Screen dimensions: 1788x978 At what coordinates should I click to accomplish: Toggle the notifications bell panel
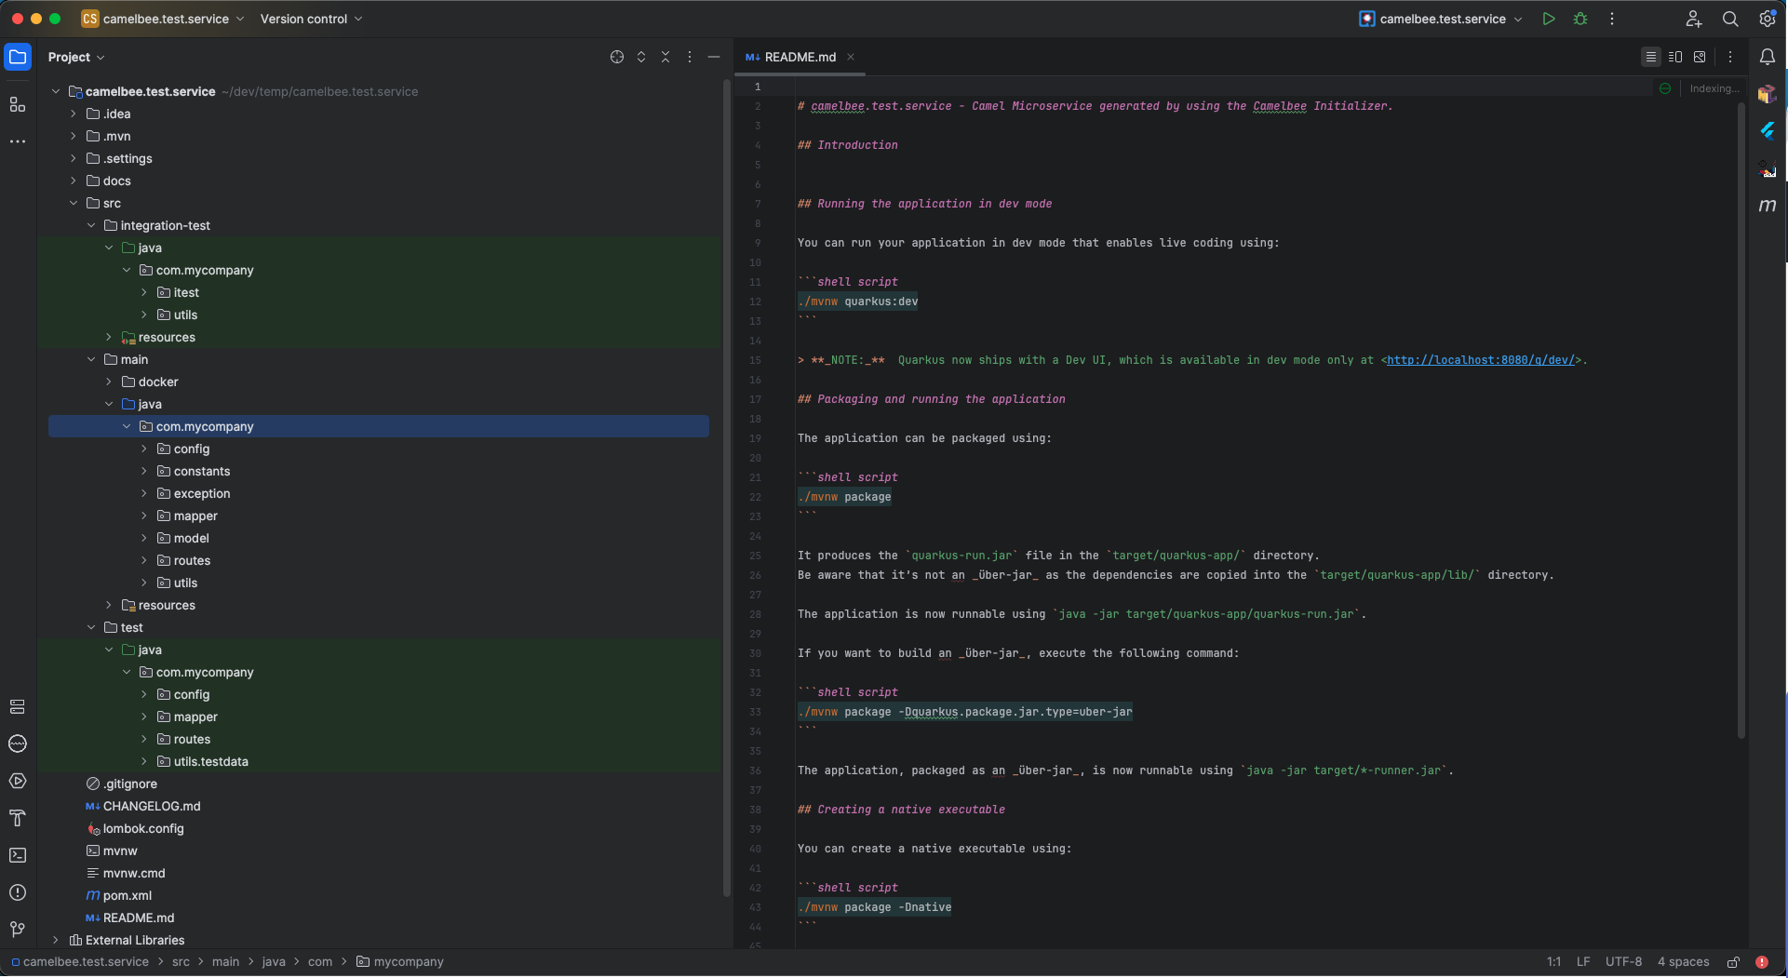click(x=1768, y=57)
